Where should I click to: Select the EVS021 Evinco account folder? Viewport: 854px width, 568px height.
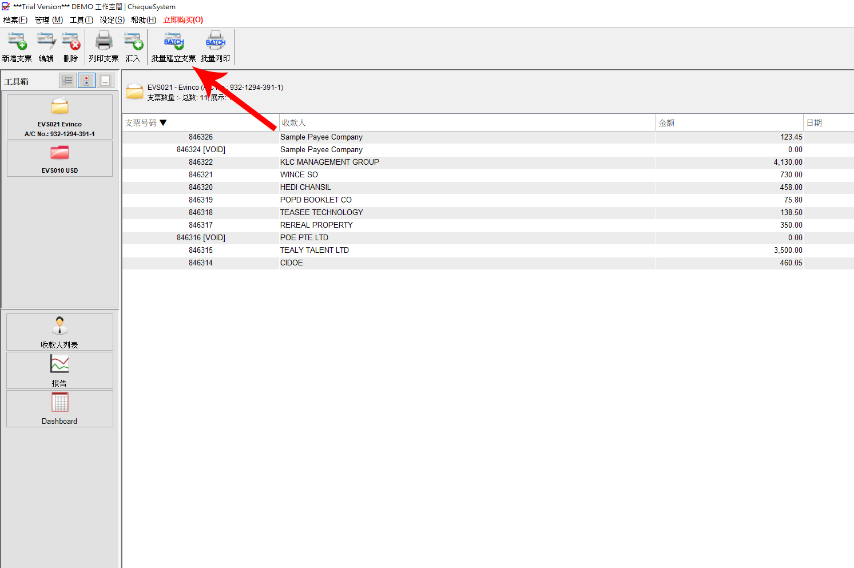(59, 117)
